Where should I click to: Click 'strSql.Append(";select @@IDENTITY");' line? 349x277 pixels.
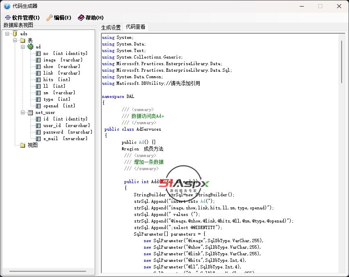click(x=178, y=228)
